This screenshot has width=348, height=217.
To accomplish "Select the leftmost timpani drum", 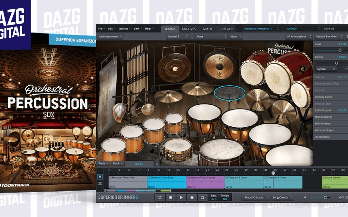I will pyautogui.click(x=204, y=118).
